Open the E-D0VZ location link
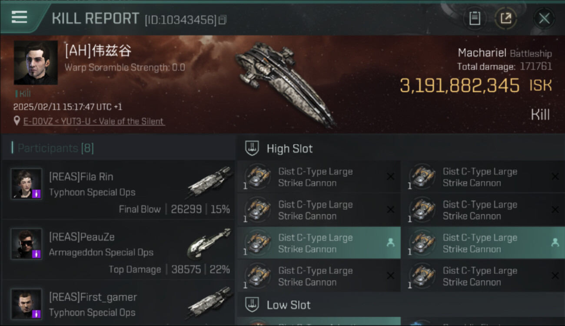The width and height of the screenshot is (565, 326). (x=94, y=121)
